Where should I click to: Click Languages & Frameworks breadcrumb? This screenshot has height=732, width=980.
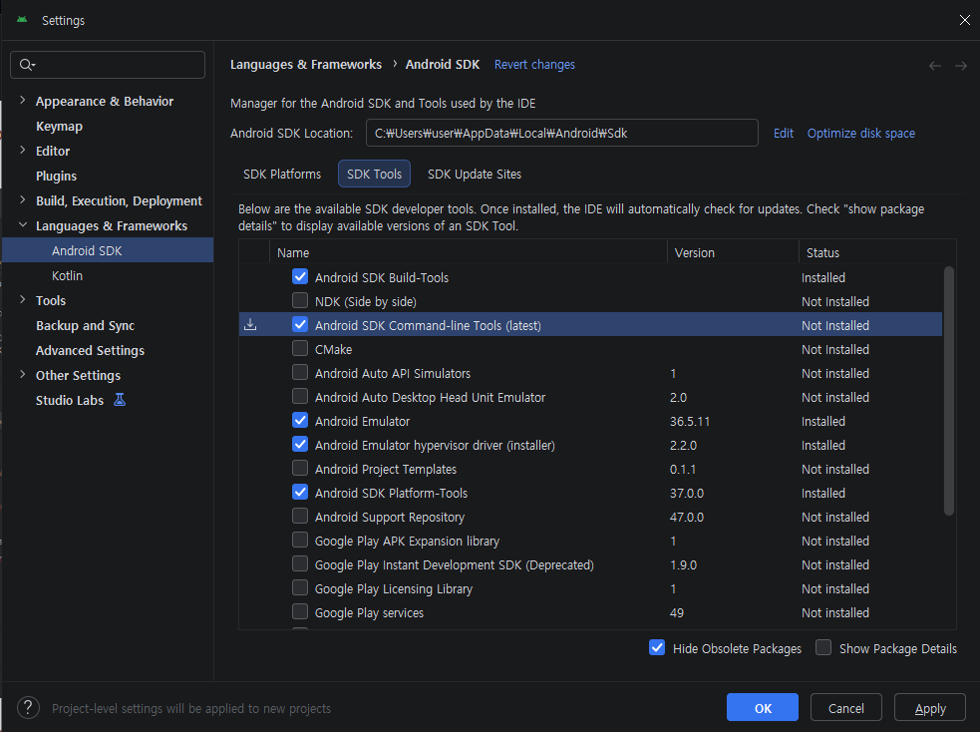click(306, 65)
